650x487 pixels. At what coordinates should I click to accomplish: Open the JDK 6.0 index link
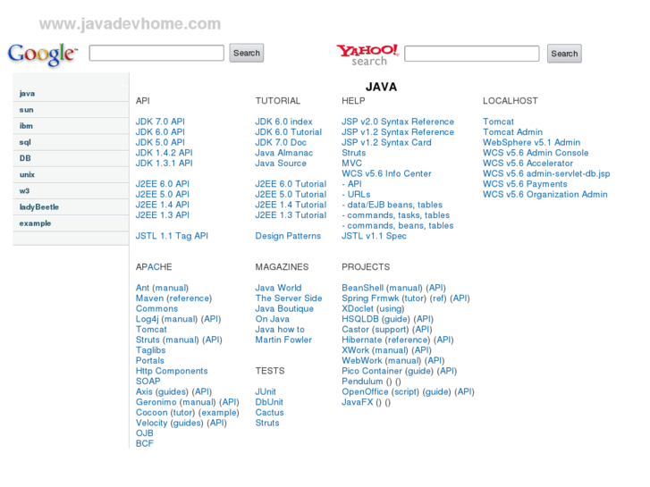tap(283, 122)
